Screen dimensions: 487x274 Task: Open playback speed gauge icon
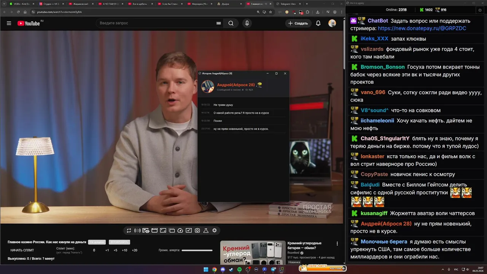tap(180, 231)
